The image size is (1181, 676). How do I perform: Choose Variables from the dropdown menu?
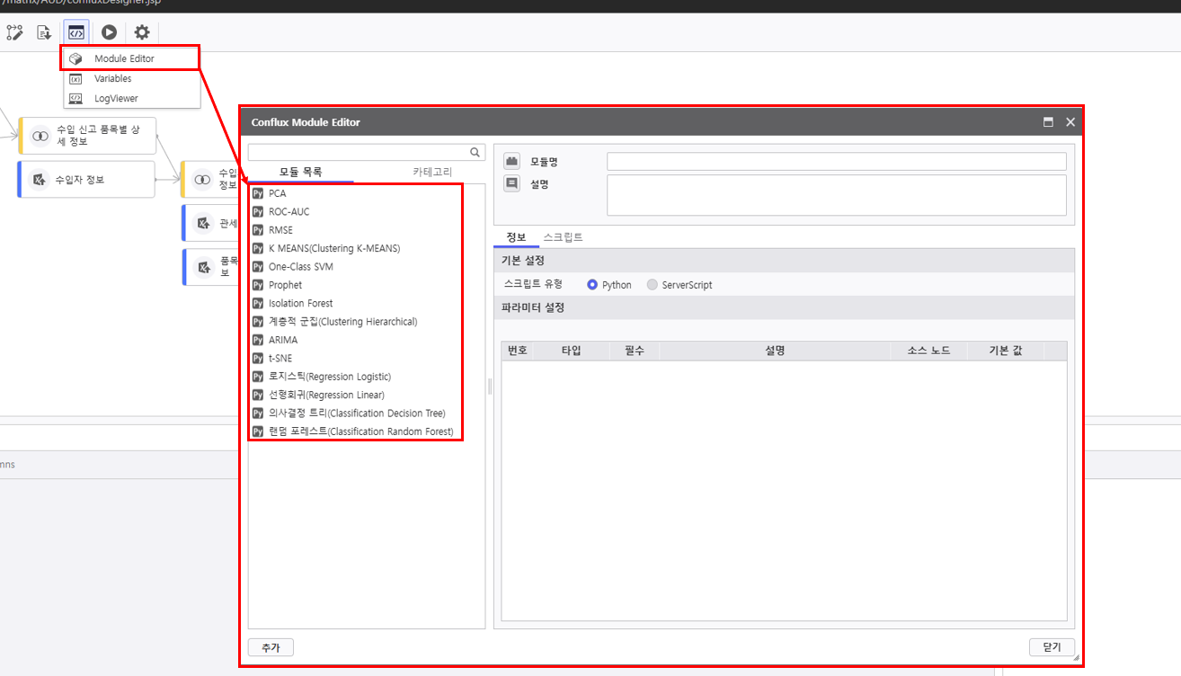(113, 79)
